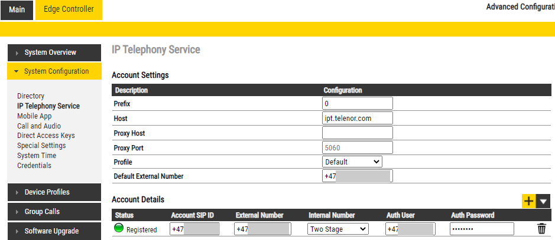
Task: Click the green Registered status indicator
Action: click(119, 229)
